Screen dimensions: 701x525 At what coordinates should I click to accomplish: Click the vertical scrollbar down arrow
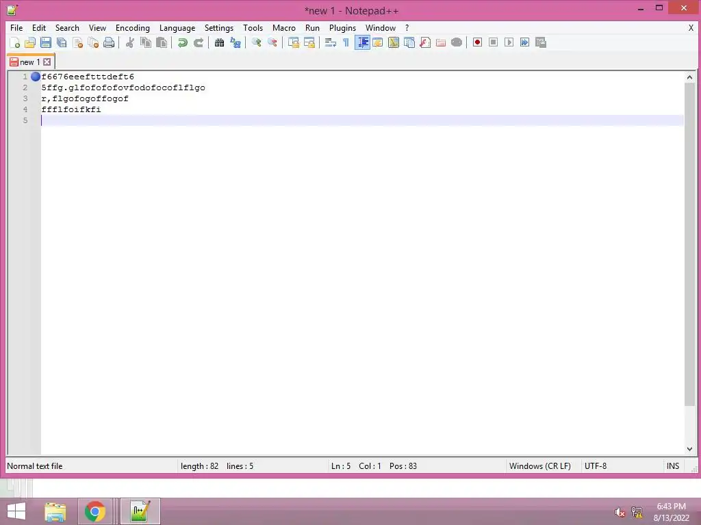point(689,449)
